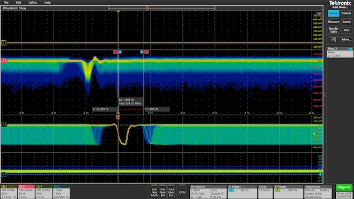
Task: Click the orange trigger marker on C4 waveform
Action: [118, 117]
